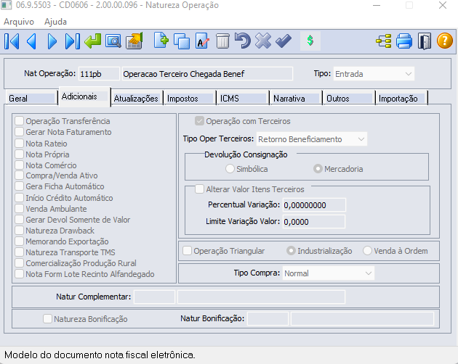458x364 pixels.
Task: Click the Nat Operação code field 111pb
Action: pos(99,74)
